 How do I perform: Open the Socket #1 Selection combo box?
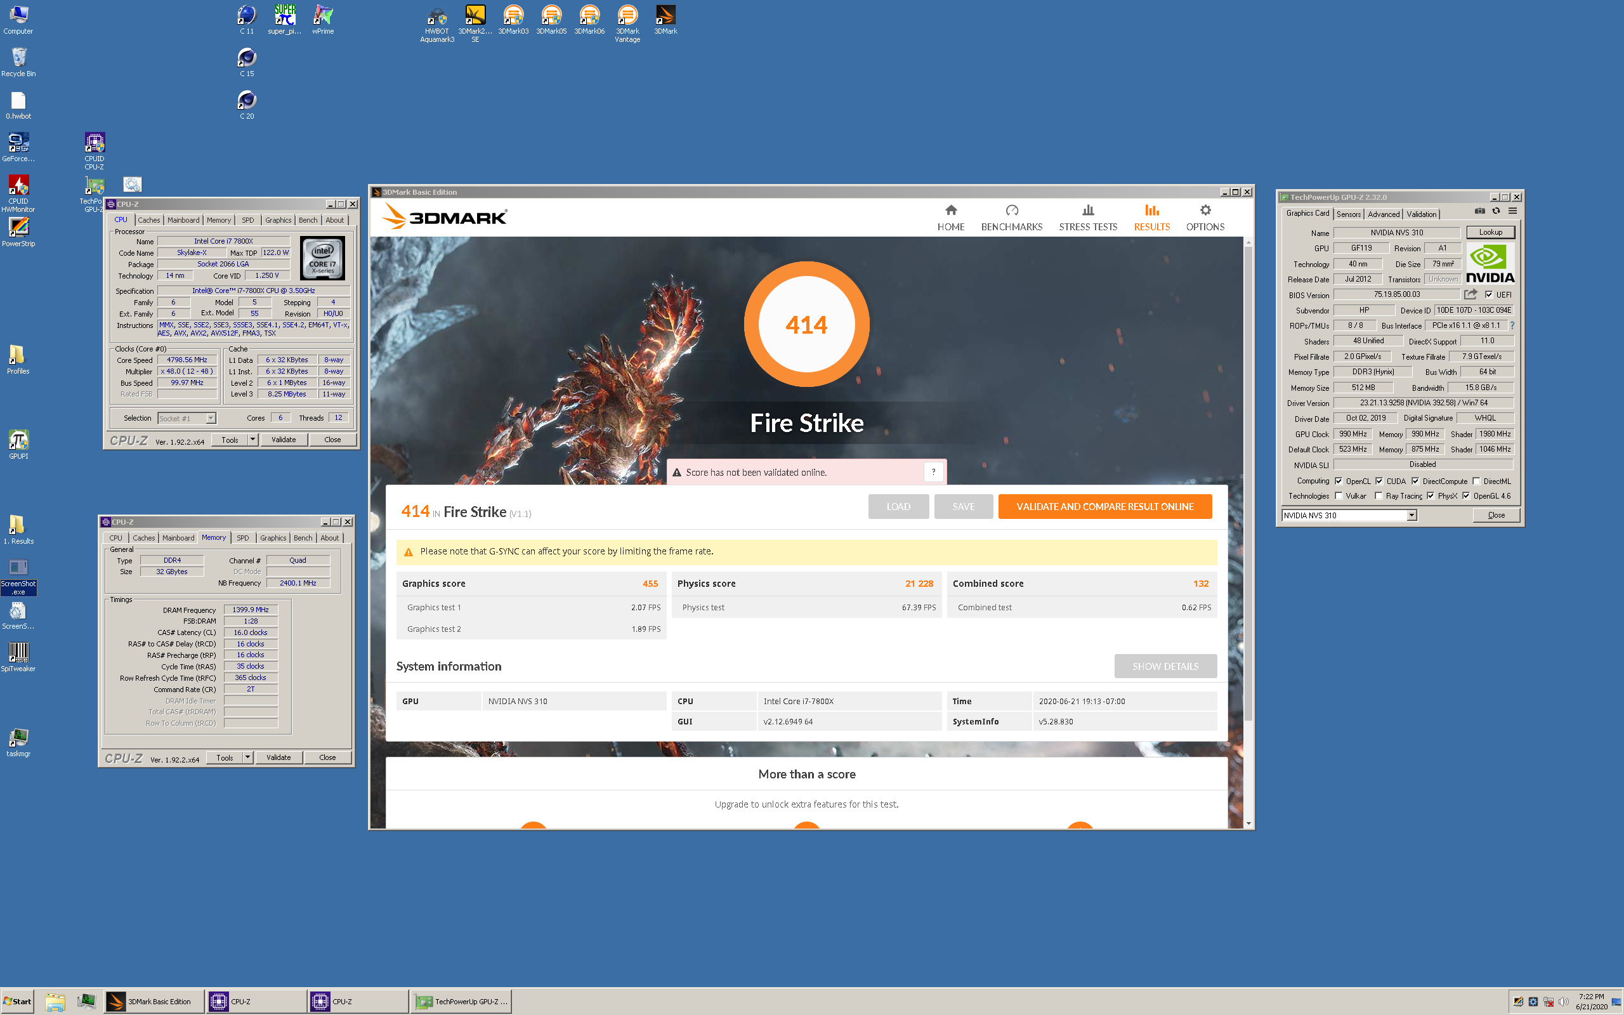click(187, 418)
